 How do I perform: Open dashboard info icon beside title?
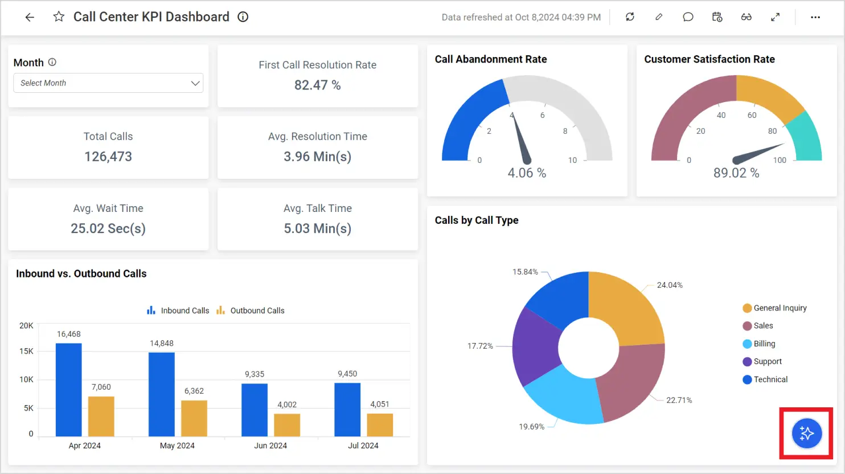click(x=243, y=17)
